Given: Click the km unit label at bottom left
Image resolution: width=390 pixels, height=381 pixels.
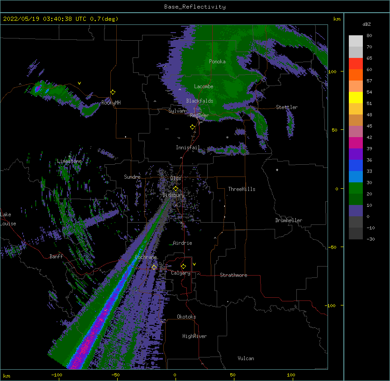Looking at the screenshot, I should 7,376.
